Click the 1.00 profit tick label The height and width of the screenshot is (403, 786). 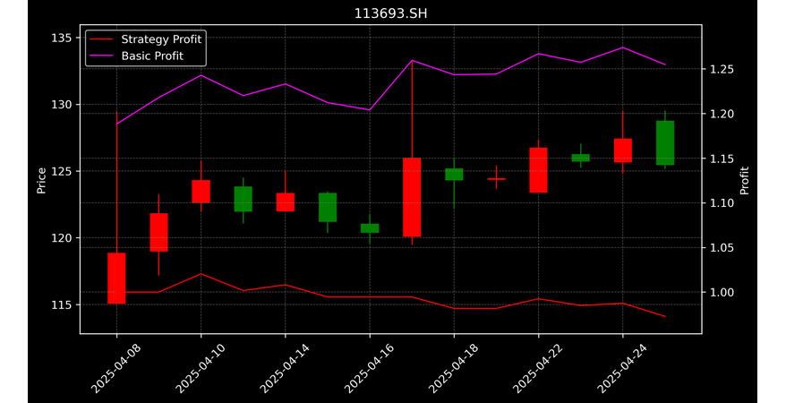coord(722,292)
